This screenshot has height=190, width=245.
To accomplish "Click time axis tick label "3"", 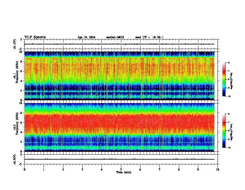I will pos(82,170).
